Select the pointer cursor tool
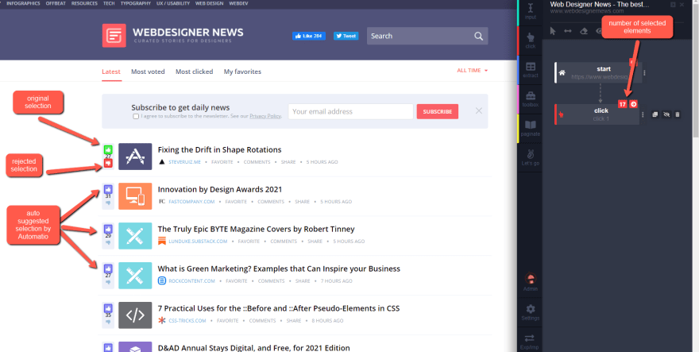The width and height of the screenshot is (699, 352). pyautogui.click(x=553, y=31)
